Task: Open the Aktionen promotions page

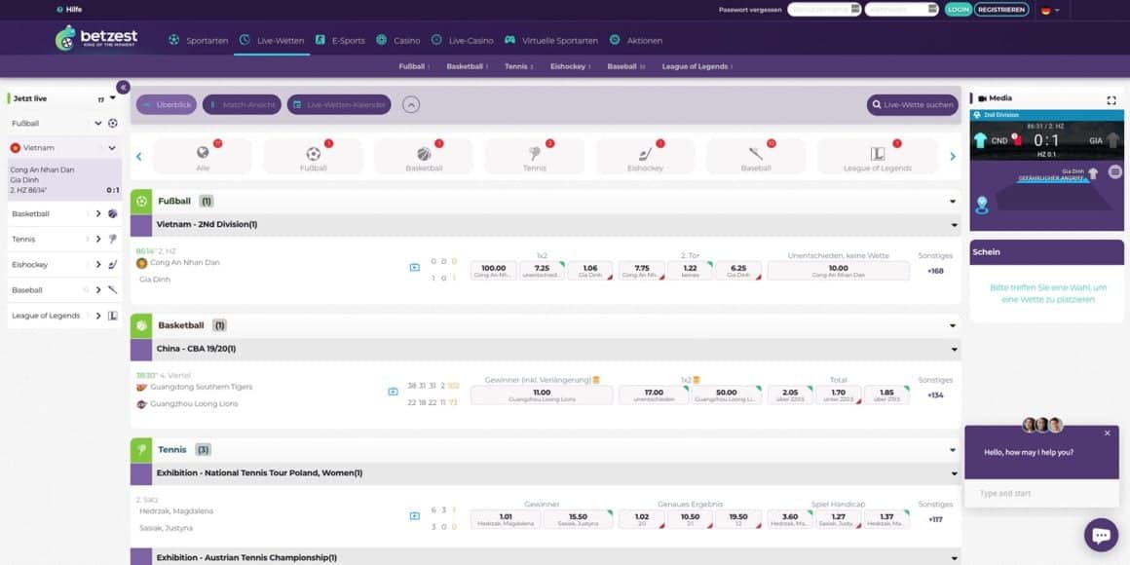Action: pyautogui.click(x=635, y=40)
